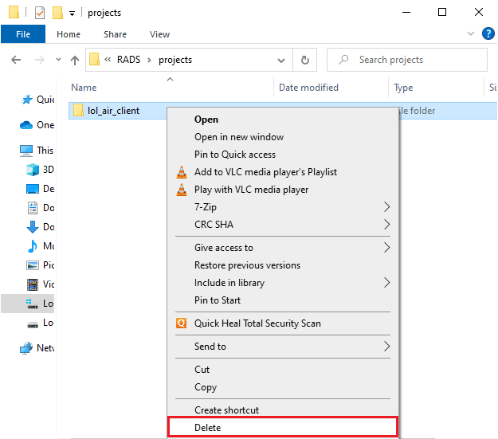
Task: Expand the hidden breadcrumb path chevrons
Action: (108, 60)
